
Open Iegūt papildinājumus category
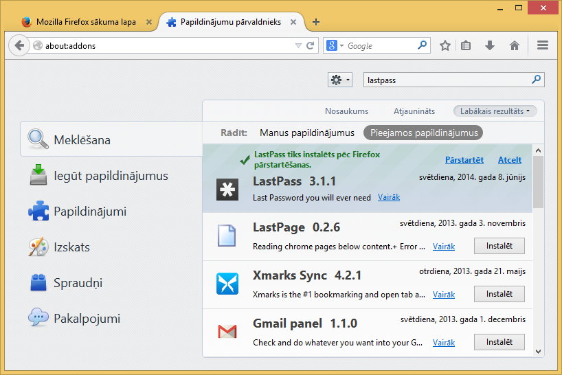coord(111,176)
